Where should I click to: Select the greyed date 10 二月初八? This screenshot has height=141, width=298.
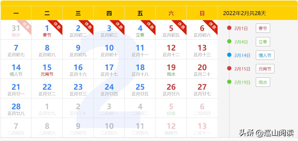109,128
